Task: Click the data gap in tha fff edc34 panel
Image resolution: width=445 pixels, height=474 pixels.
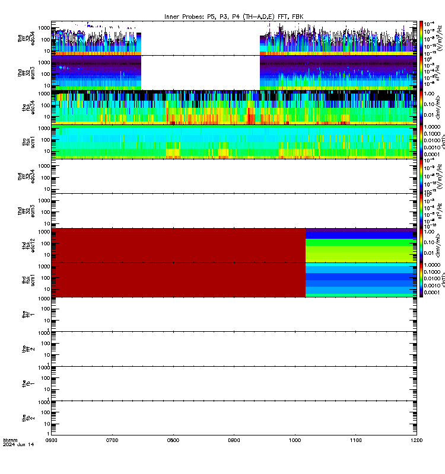Action: pyautogui.click(x=201, y=38)
